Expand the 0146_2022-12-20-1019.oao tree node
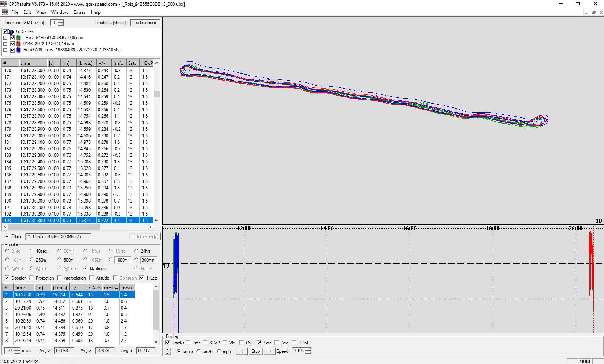This screenshot has height=364, width=604. [x=5, y=44]
